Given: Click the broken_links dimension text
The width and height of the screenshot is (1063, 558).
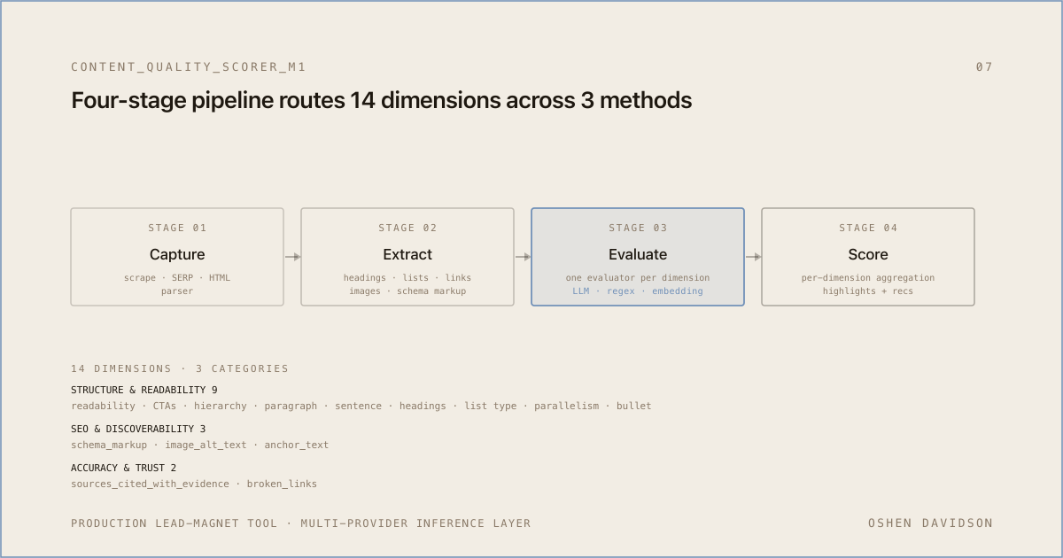Looking at the screenshot, I should pyautogui.click(x=282, y=484).
